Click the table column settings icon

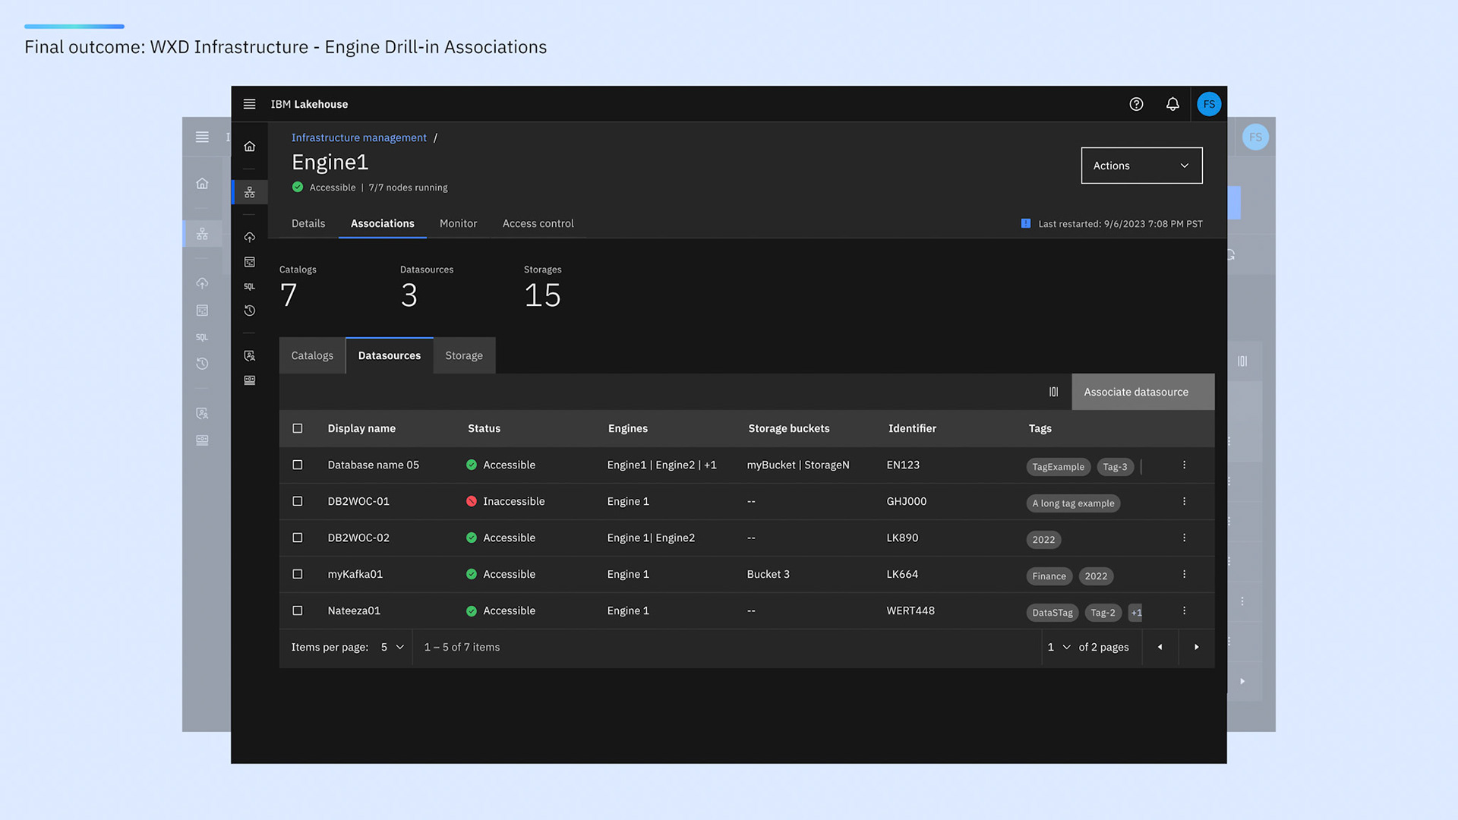pyautogui.click(x=1053, y=392)
